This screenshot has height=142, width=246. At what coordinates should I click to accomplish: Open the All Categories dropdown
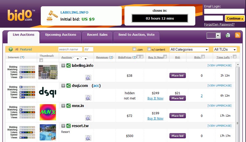[x=189, y=50]
